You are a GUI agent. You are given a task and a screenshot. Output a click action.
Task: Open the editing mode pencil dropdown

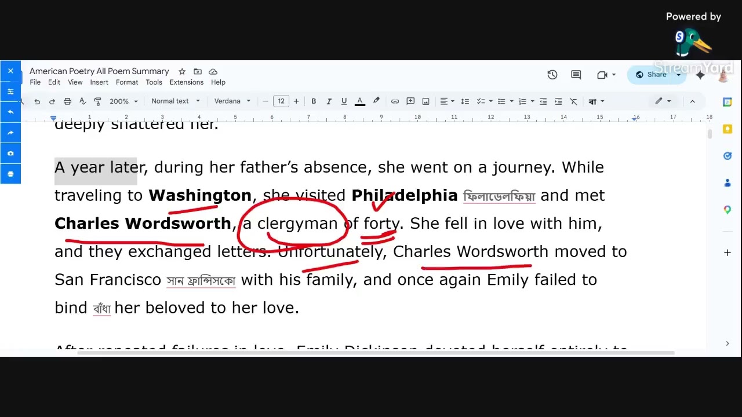663,101
